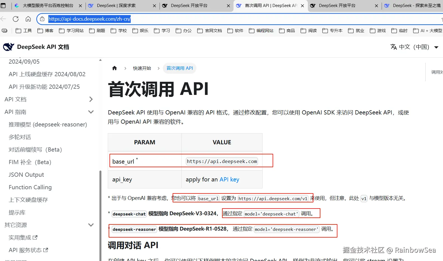
Task: Open 实用集成 external link
Action: click(23, 238)
